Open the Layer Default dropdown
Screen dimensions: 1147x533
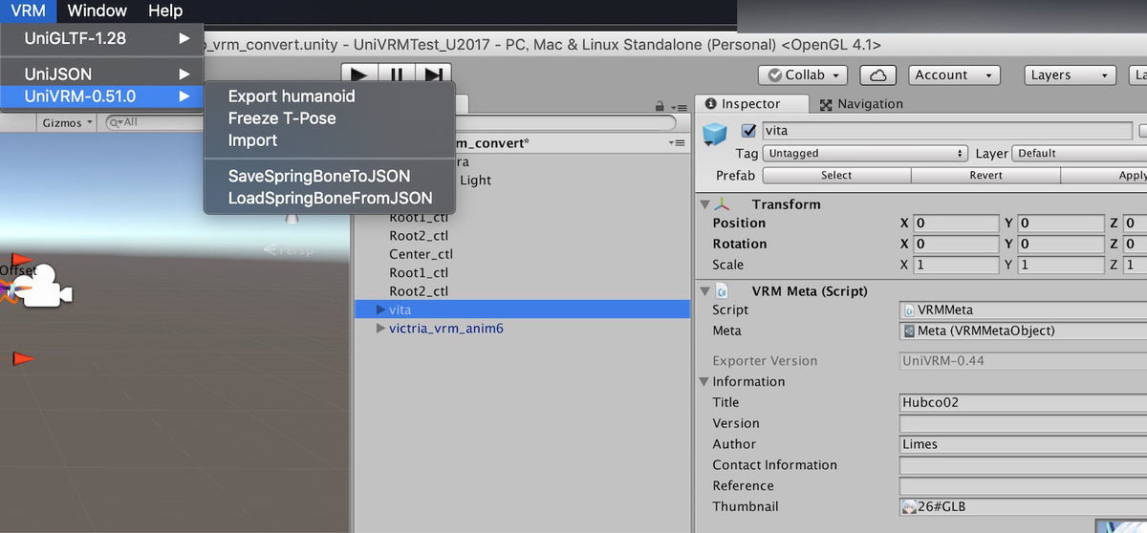[x=1078, y=153]
